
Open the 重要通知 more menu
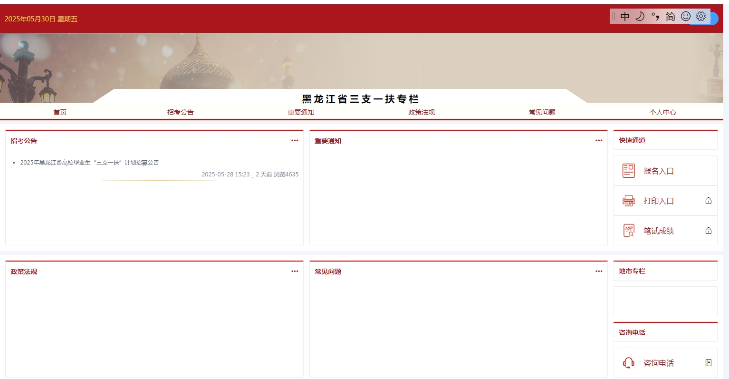(x=599, y=140)
